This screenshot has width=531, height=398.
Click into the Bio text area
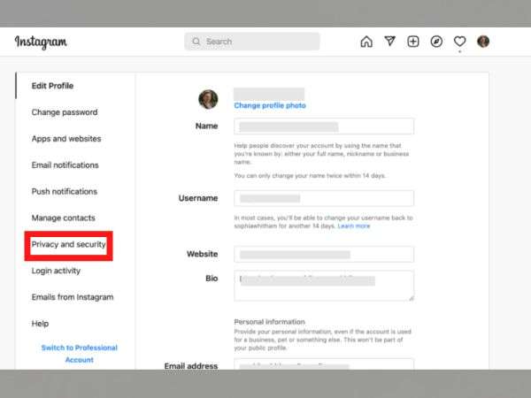coord(324,286)
